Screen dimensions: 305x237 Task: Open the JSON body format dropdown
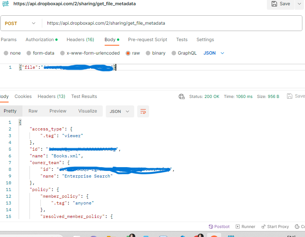pyautogui.click(x=214, y=53)
